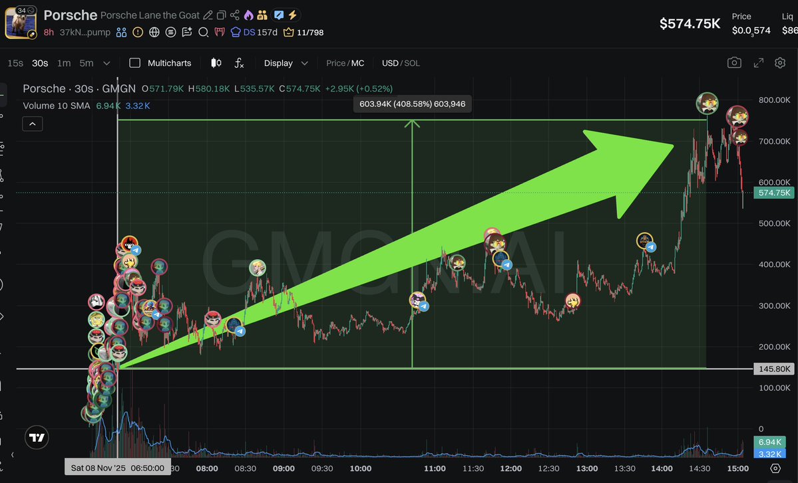Open the share icon next to Porsche

click(x=235, y=15)
